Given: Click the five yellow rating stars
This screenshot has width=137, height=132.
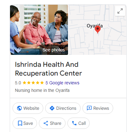Looking at the screenshot, I should [x=33, y=83].
